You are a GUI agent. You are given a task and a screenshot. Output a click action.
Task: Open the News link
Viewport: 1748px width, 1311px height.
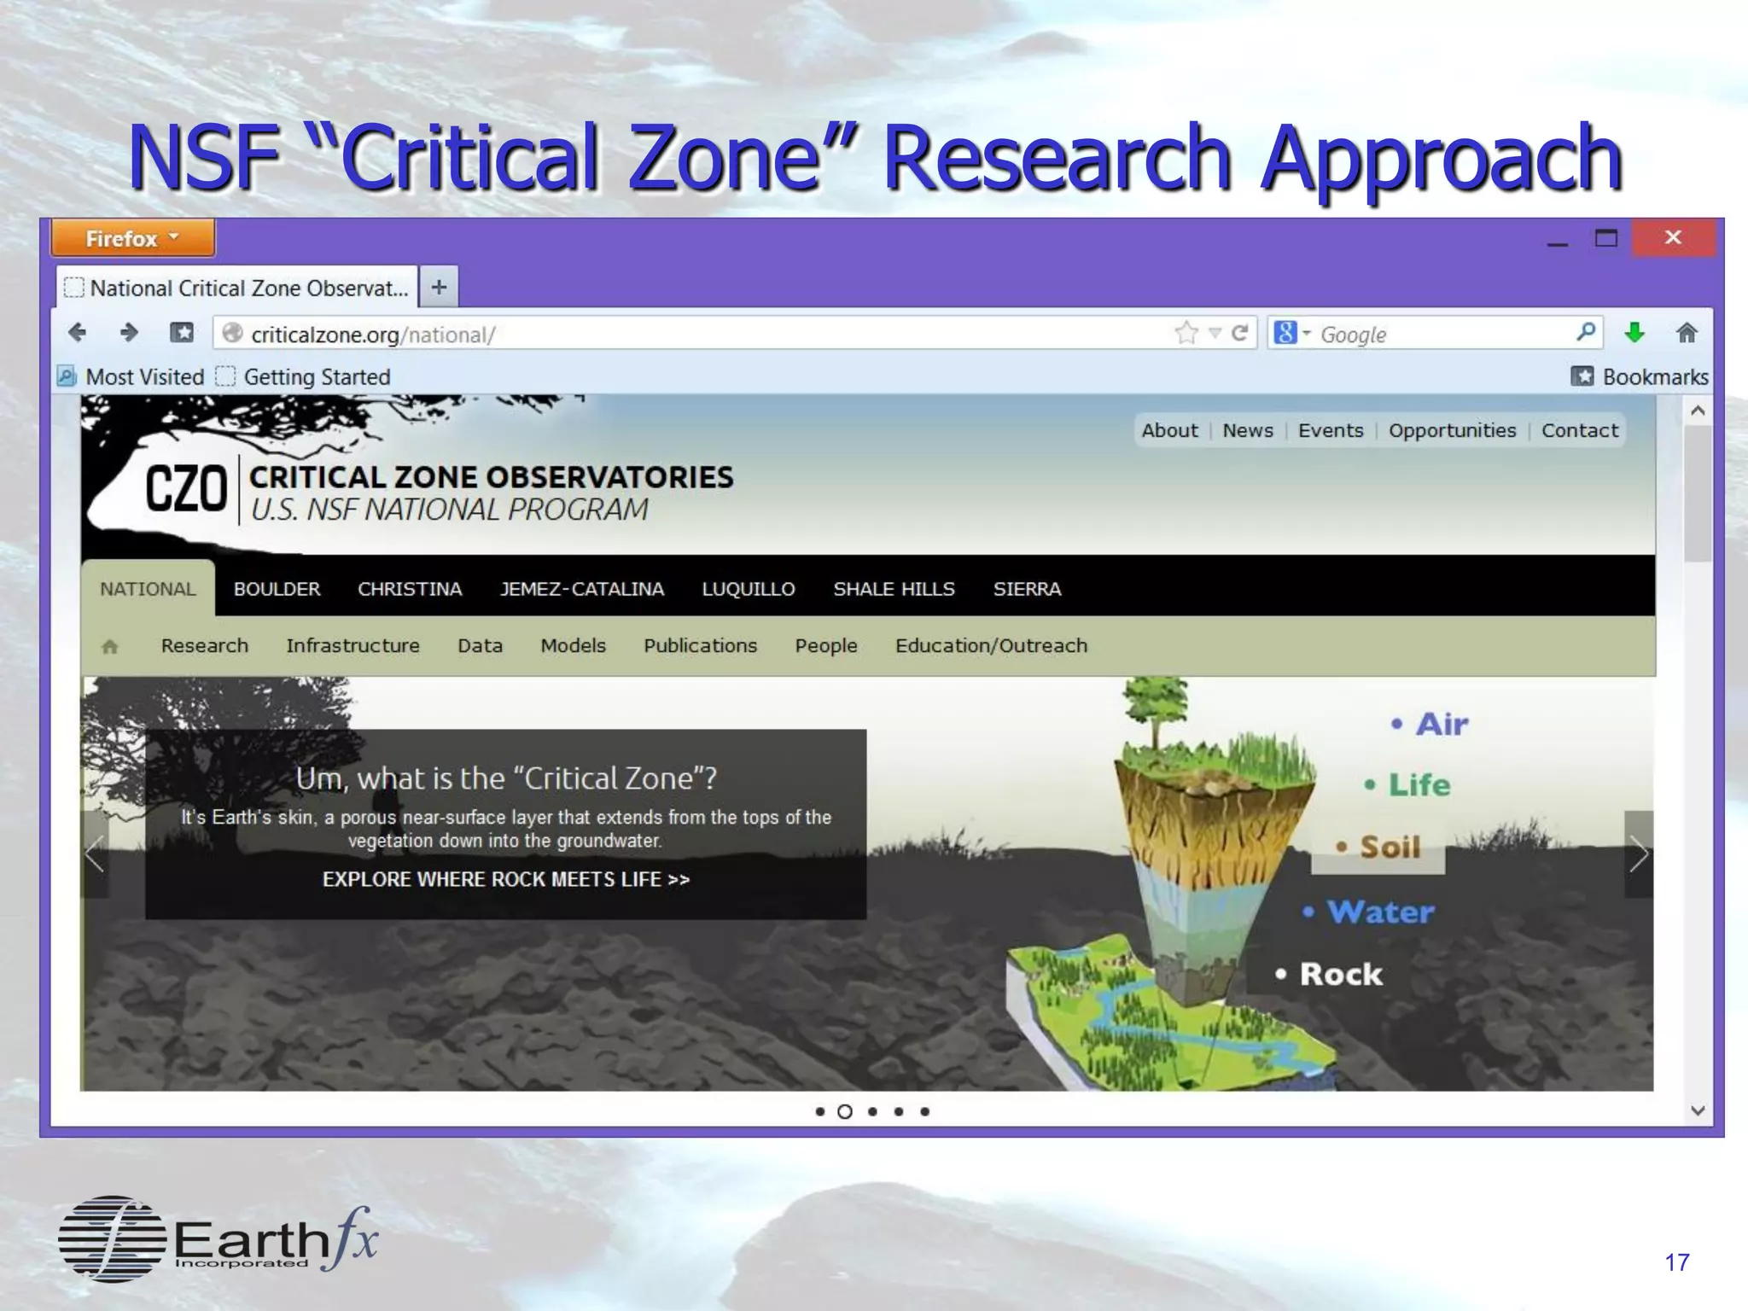(x=1247, y=430)
